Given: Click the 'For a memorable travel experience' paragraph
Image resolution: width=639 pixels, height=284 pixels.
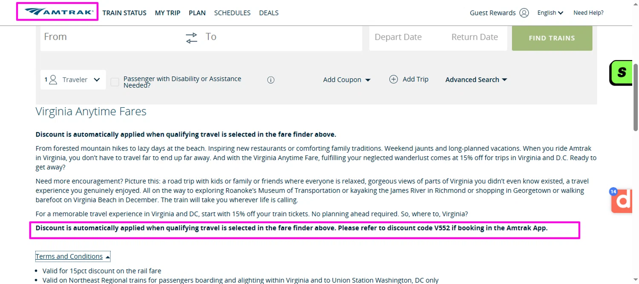Looking at the screenshot, I should [x=252, y=213].
